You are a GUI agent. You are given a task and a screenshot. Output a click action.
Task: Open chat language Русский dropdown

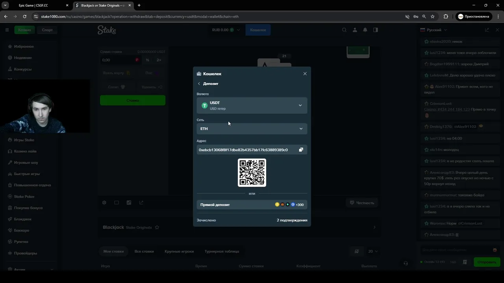pyautogui.click(x=434, y=30)
